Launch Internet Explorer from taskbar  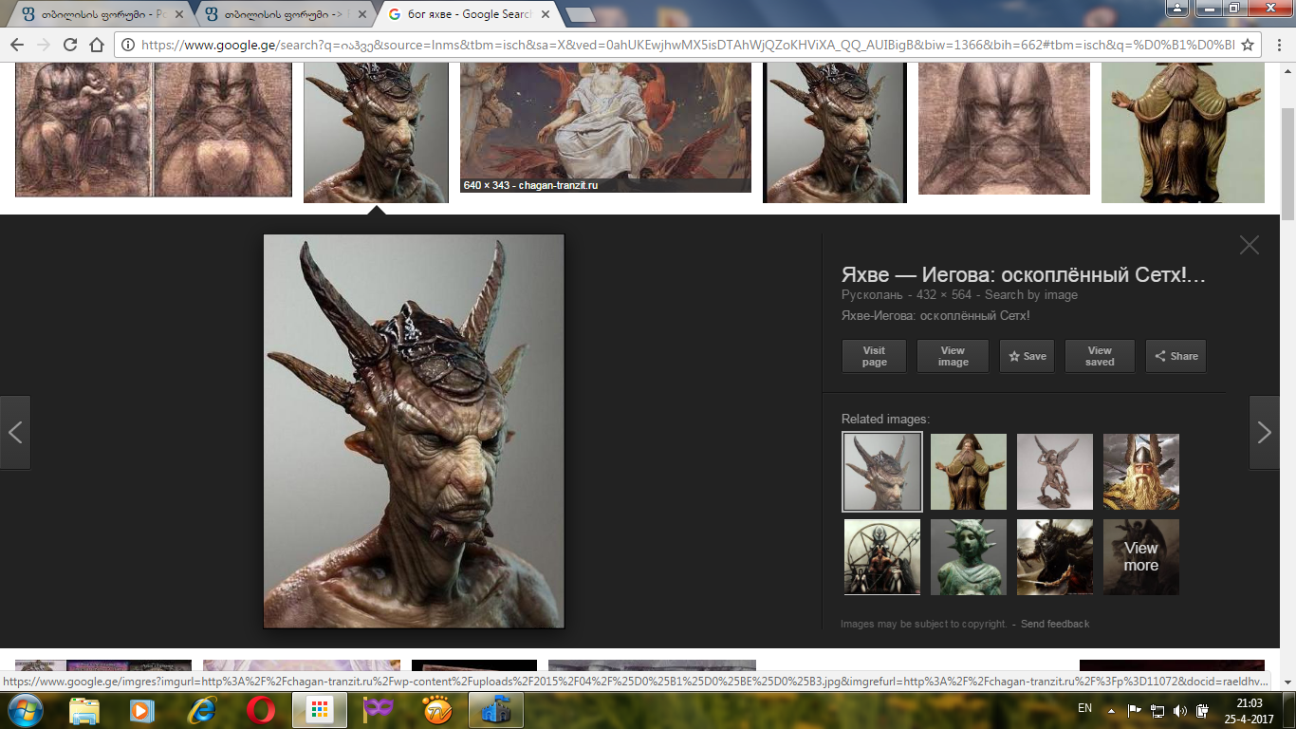point(201,709)
